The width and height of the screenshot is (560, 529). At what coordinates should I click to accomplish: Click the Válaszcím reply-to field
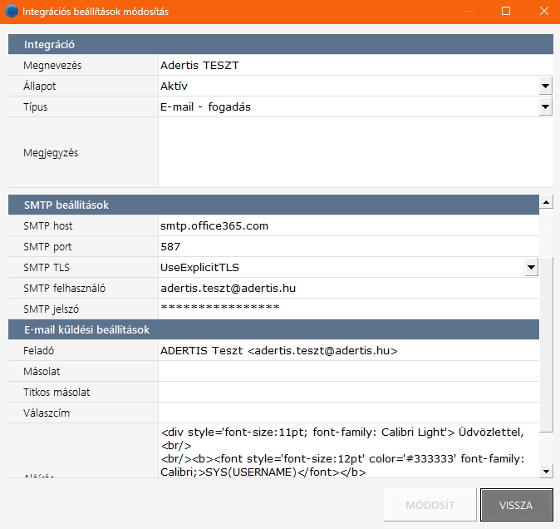(348, 413)
